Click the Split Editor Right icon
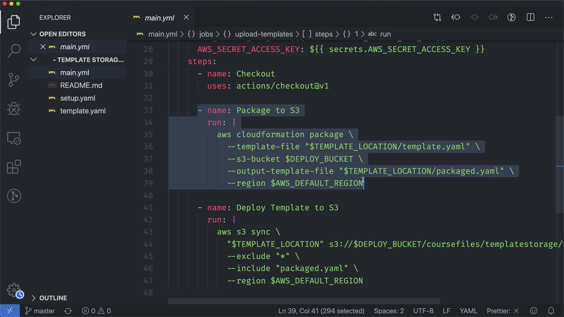Image resolution: width=564 pixels, height=317 pixels. [531, 17]
